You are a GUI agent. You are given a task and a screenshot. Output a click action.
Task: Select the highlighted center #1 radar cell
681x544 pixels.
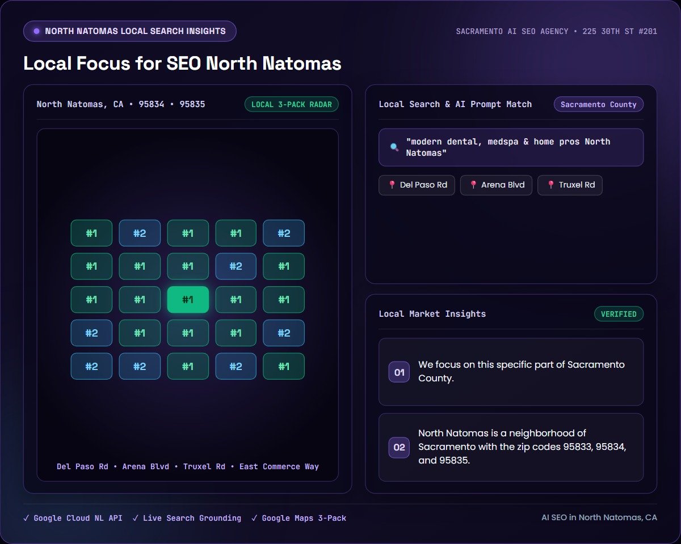click(188, 300)
